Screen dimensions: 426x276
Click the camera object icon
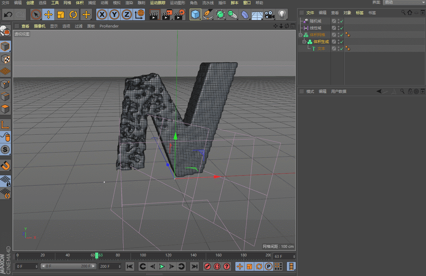coord(269,14)
